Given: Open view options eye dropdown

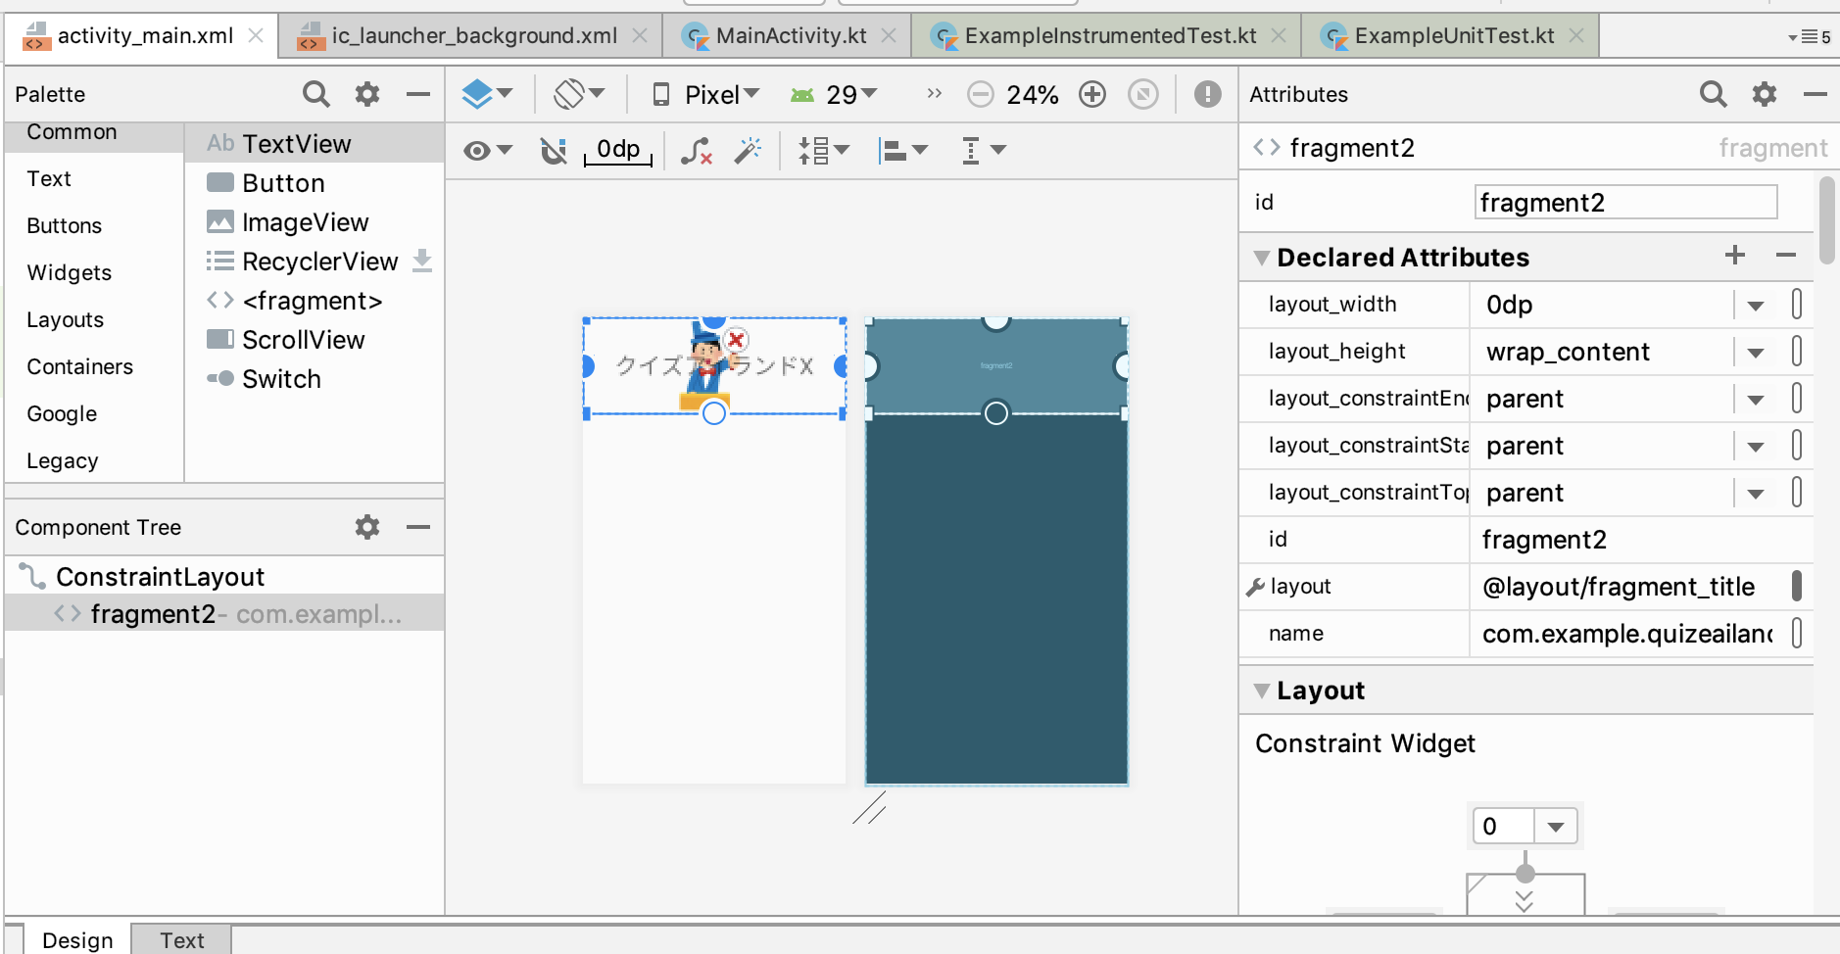Looking at the screenshot, I should [x=488, y=151].
